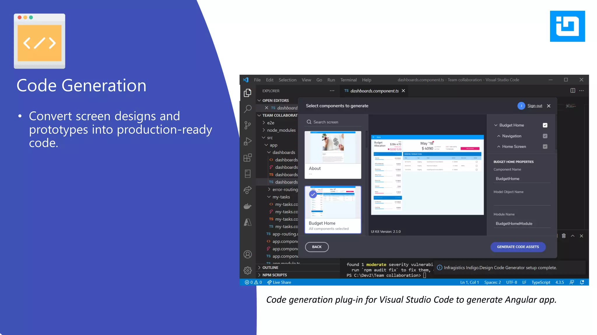597x335 pixels.
Task: Collapse the Team Collaboration folder section
Action: (x=259, y=115)
